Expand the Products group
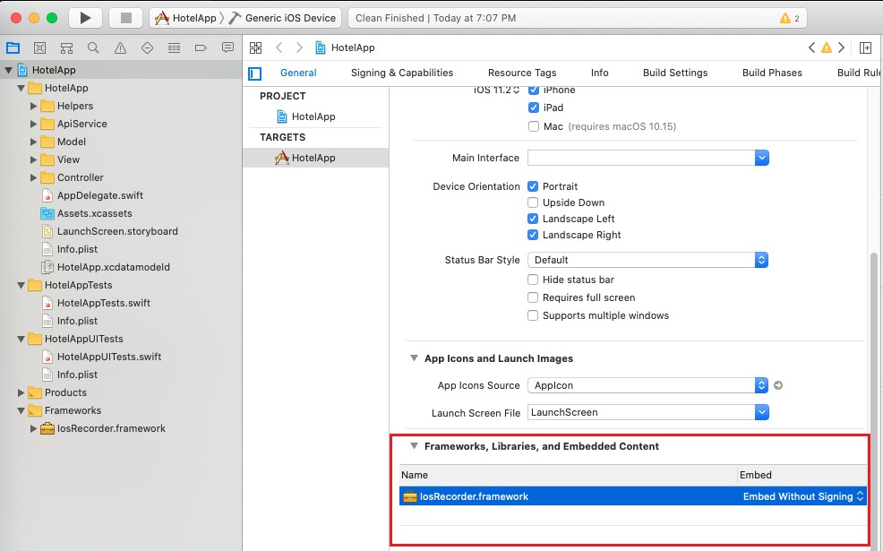Image resolution: width=883 pixels, height=551 pixels. (21, 392)
